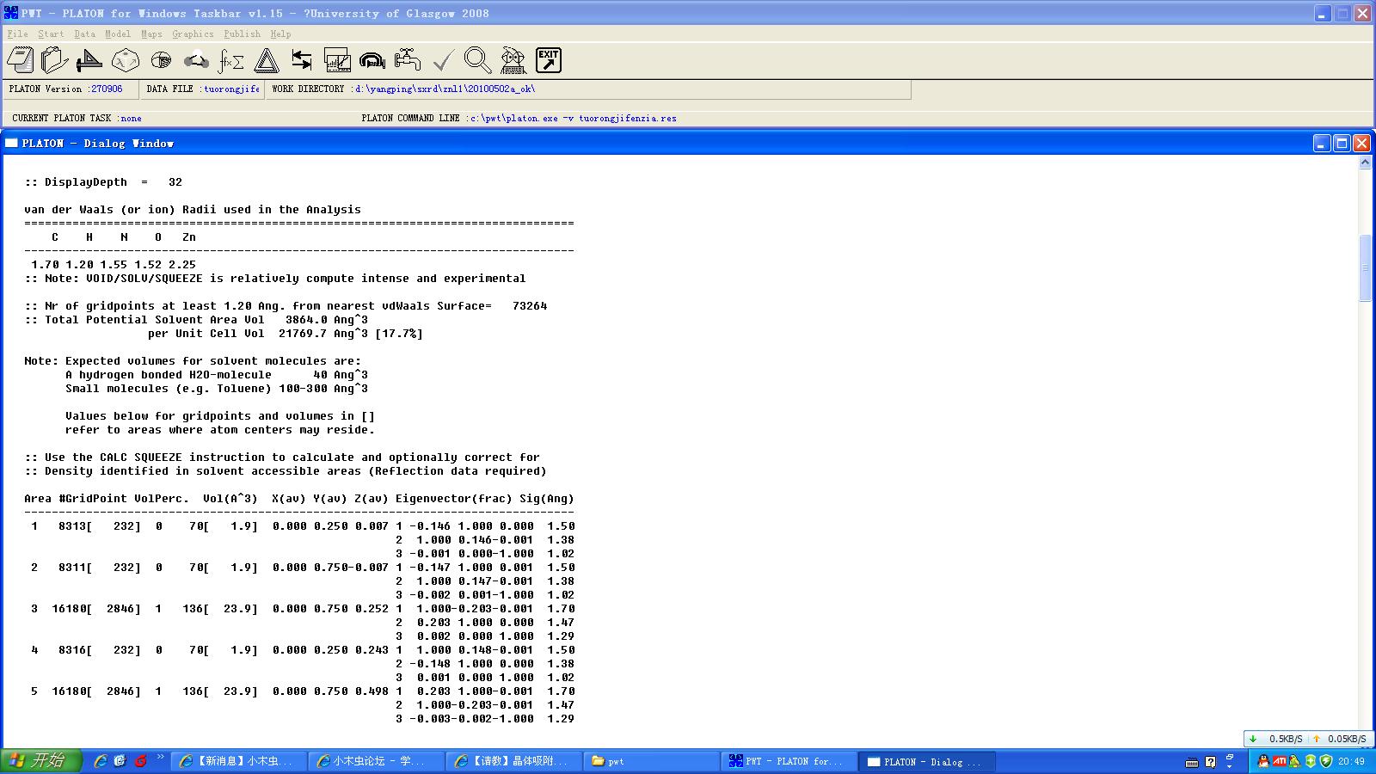Click the dialog vertical scrollbar thumb
The image size is (1376, 774).
[1365, 267]
